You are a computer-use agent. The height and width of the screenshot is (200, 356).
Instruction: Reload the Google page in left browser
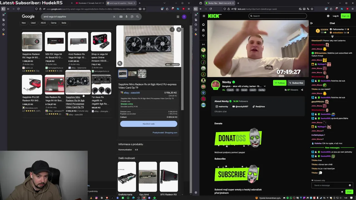pyautogui.click(x=18, y=9)
